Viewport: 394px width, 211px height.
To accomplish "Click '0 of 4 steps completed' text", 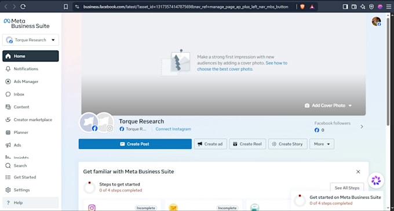I will click(121, 190).
